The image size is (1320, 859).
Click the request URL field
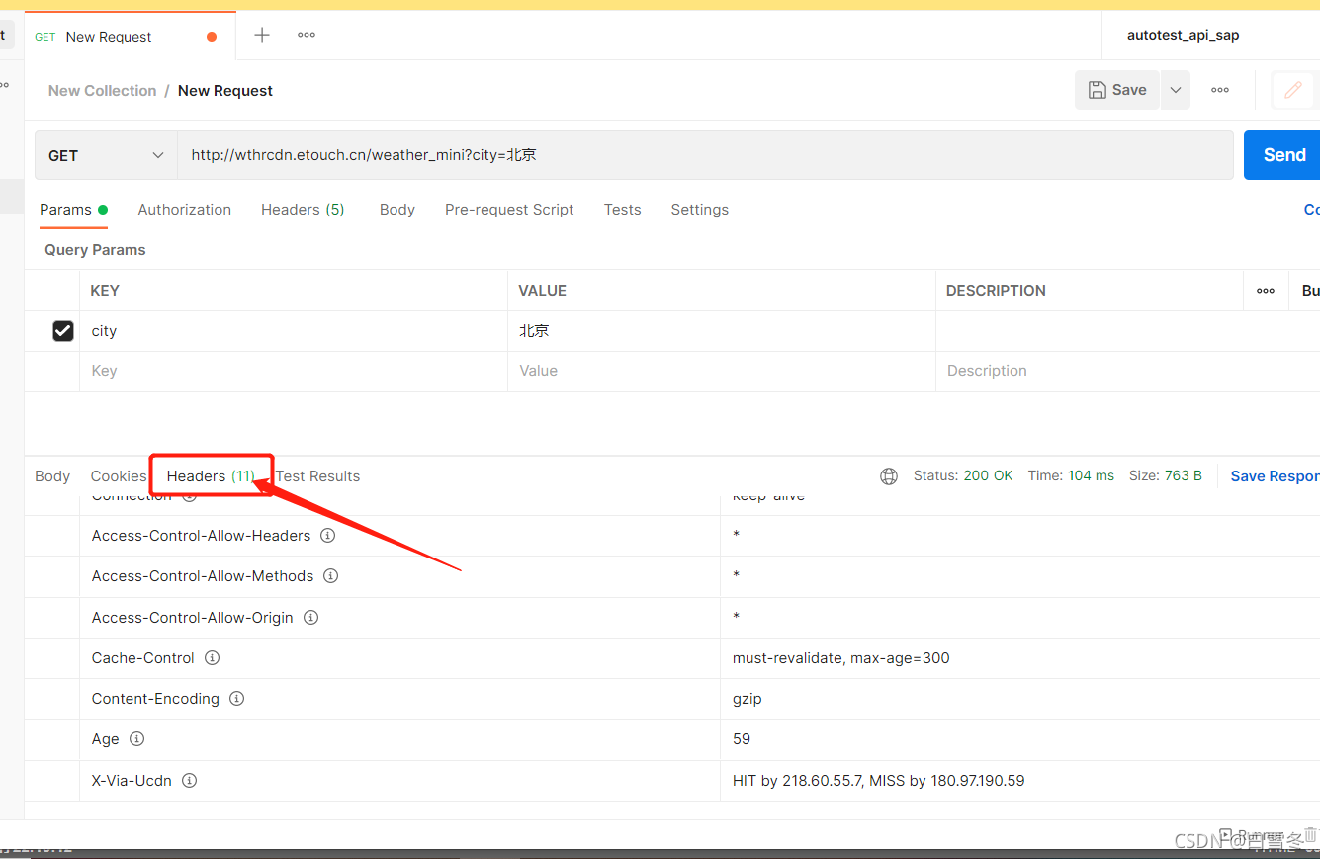click(705, 155)
